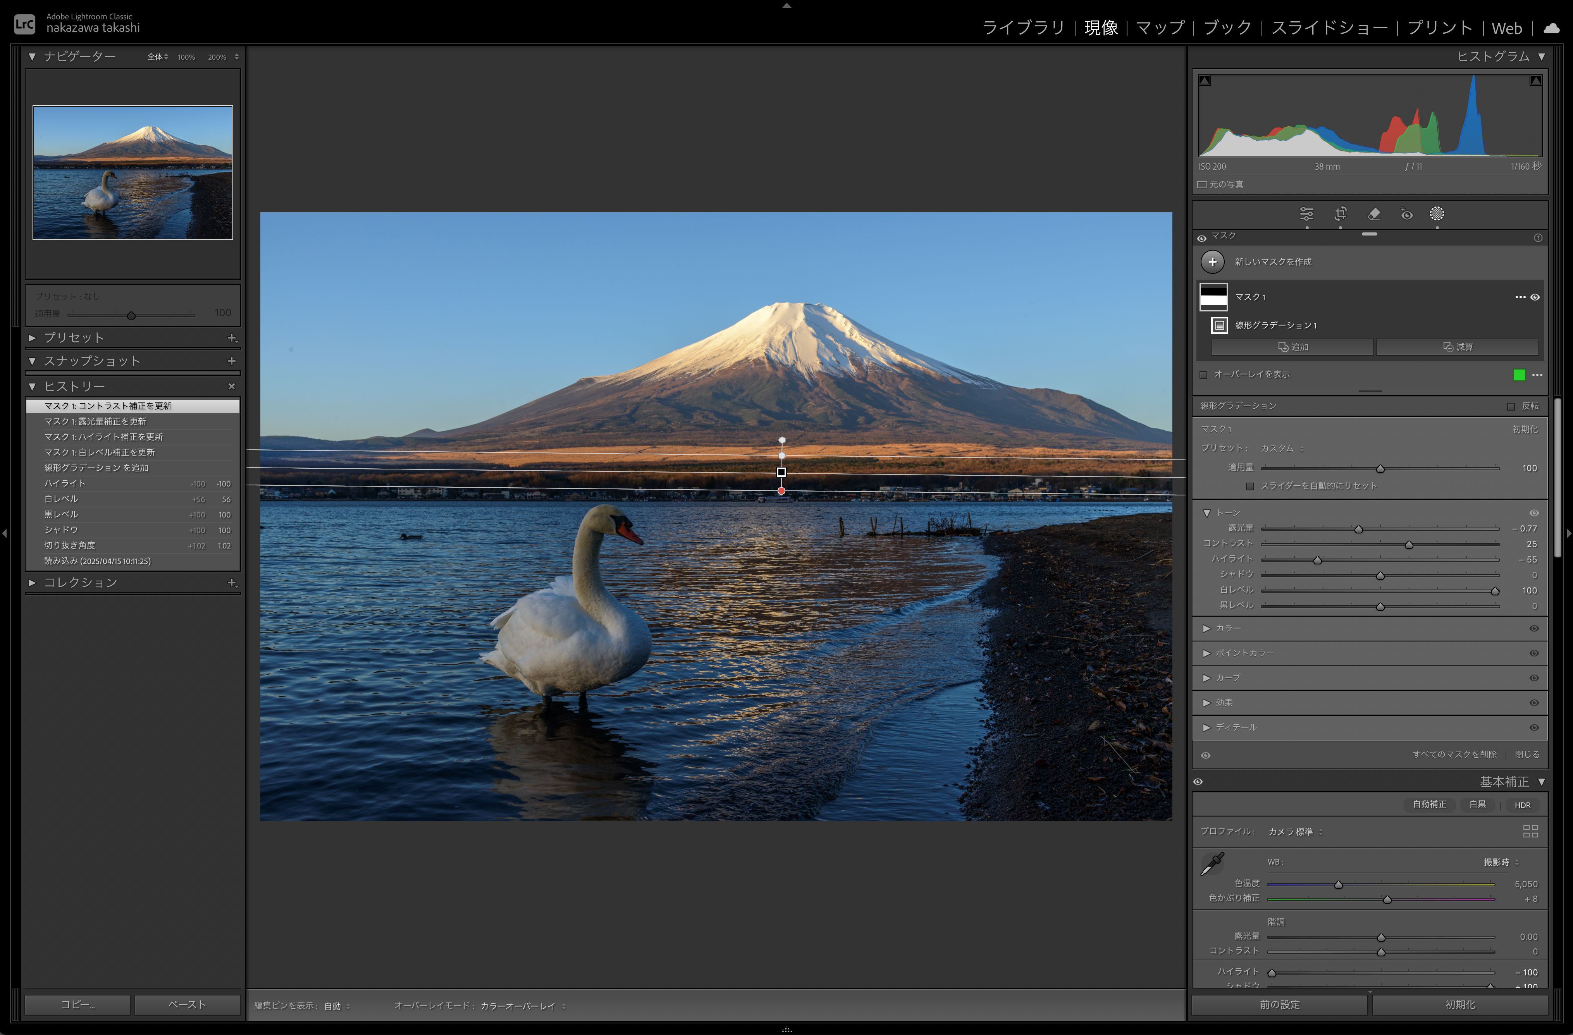The image size is (1573, 1035).
Task: Click the mask 露光量 slider handle
Action: point(1358,530)
